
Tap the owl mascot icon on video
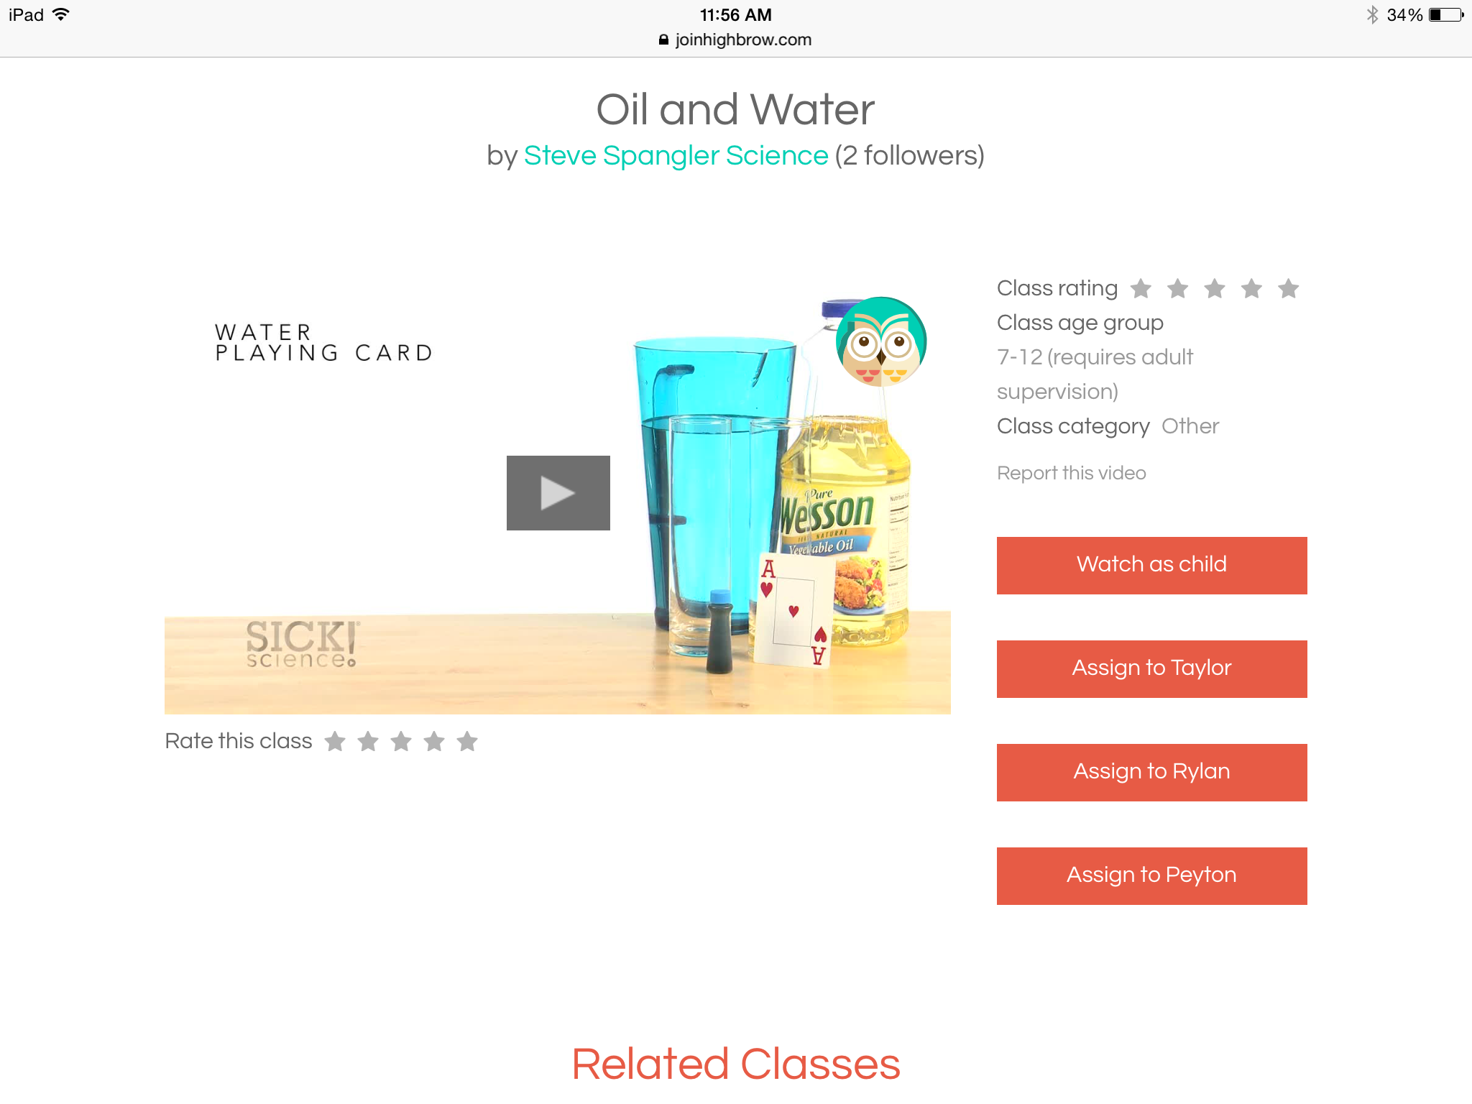(x=881, y=342)
